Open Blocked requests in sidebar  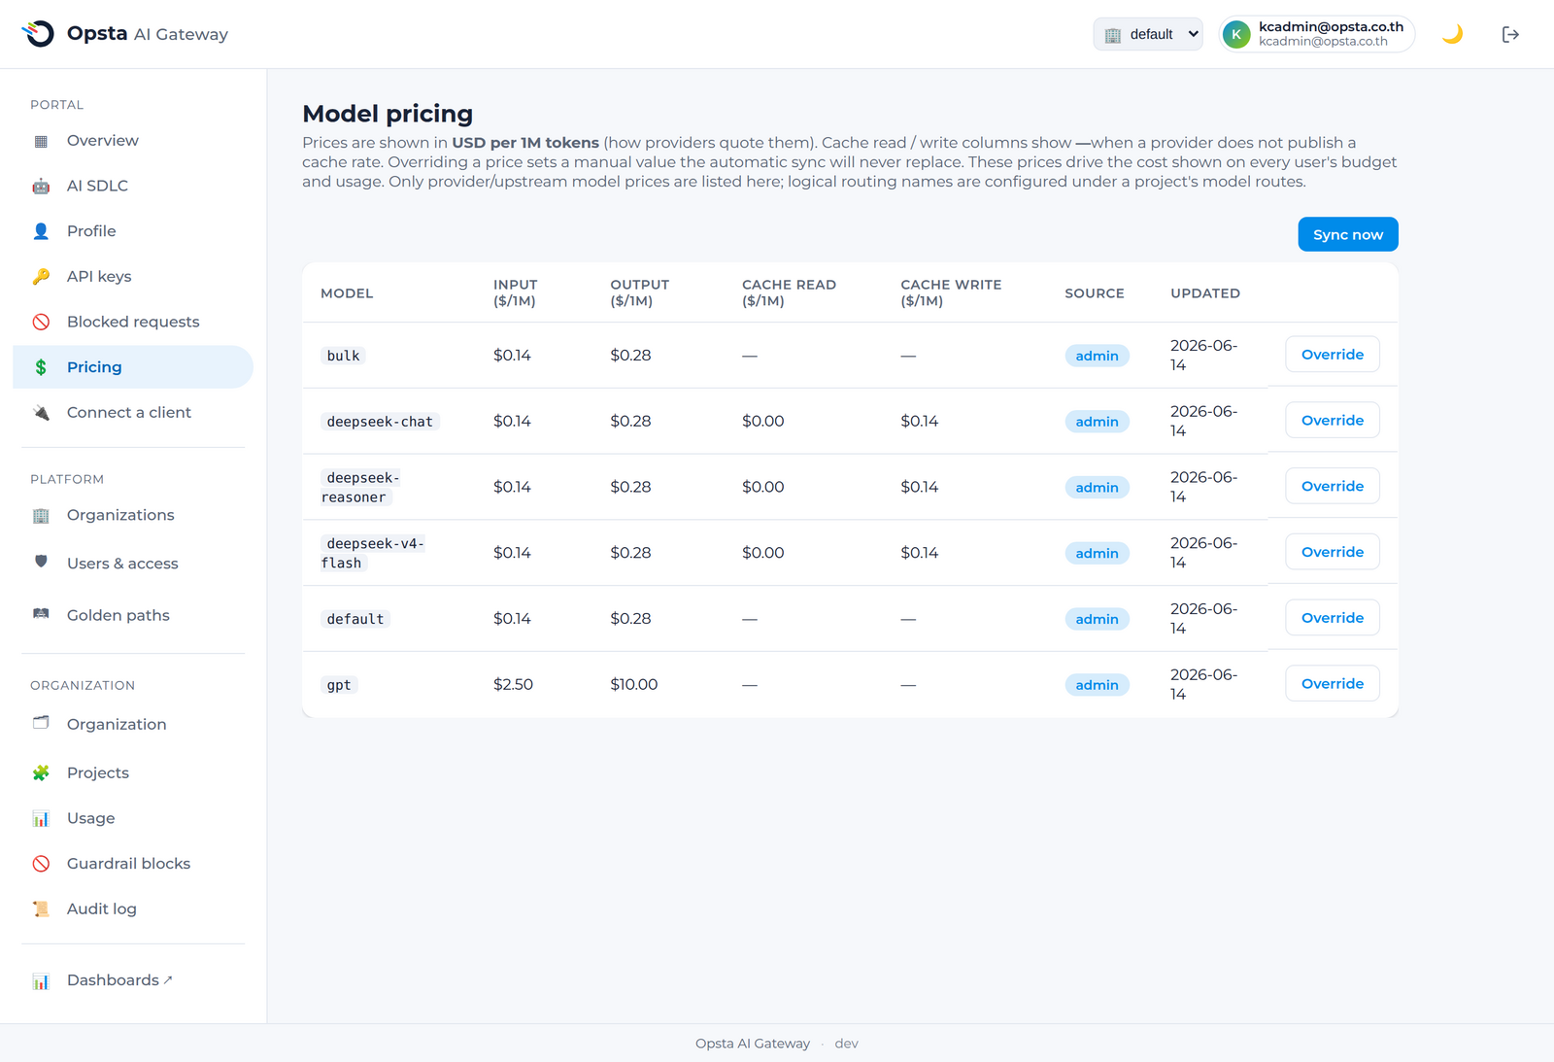coord(133,322)
